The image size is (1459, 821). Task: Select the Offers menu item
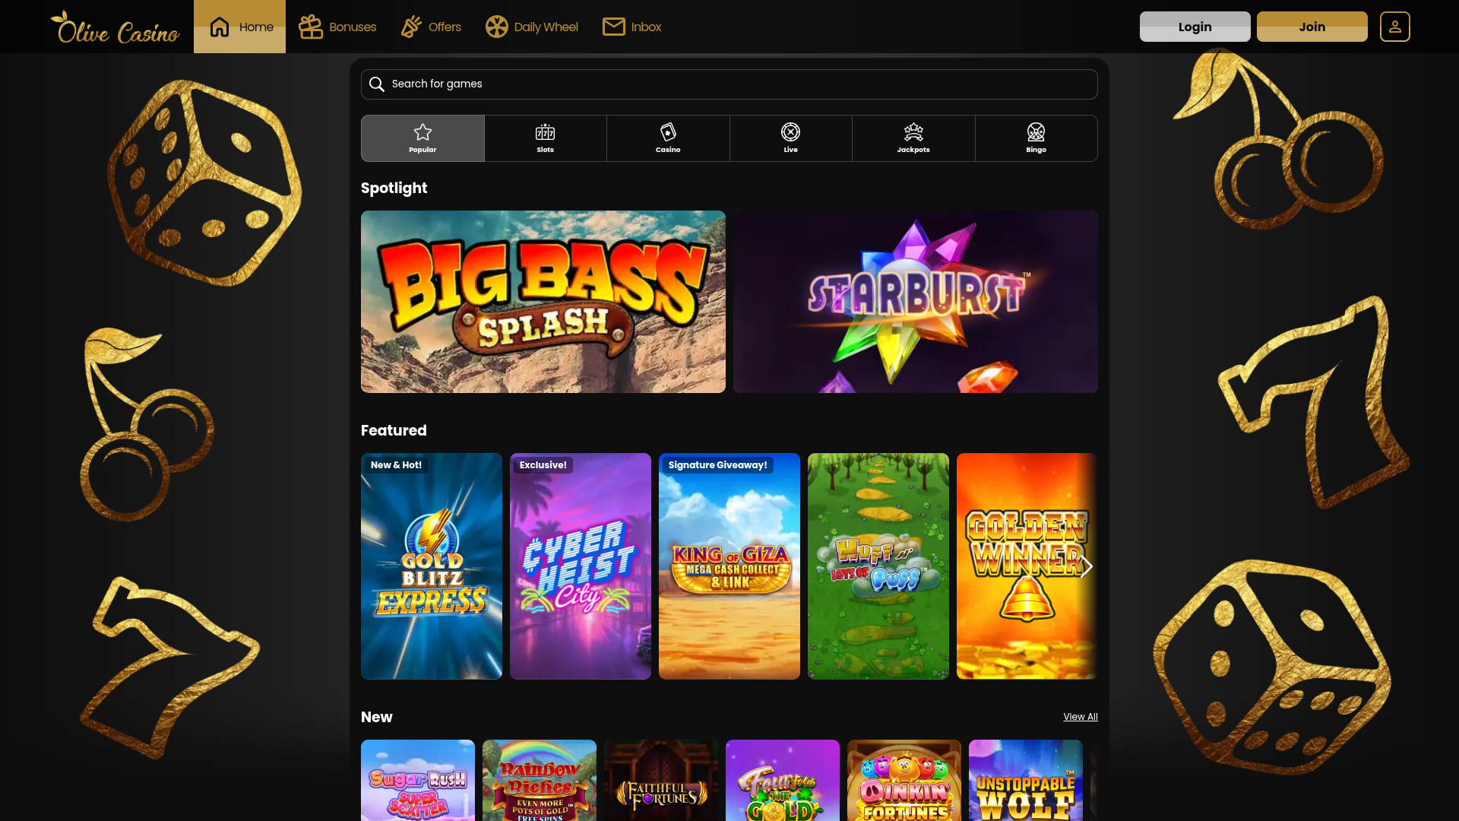[430, 27]
